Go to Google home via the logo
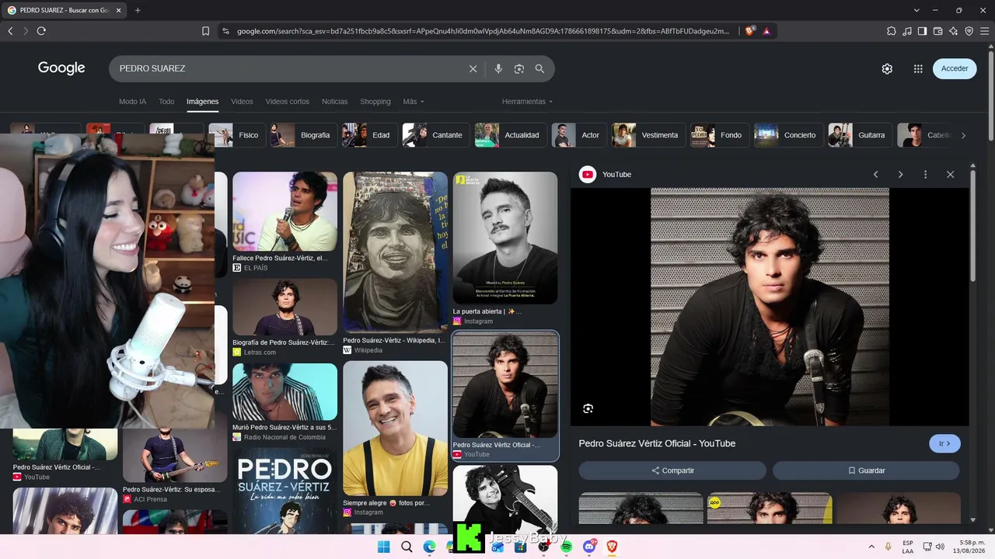995x559 pixels. tap(61, 68)
